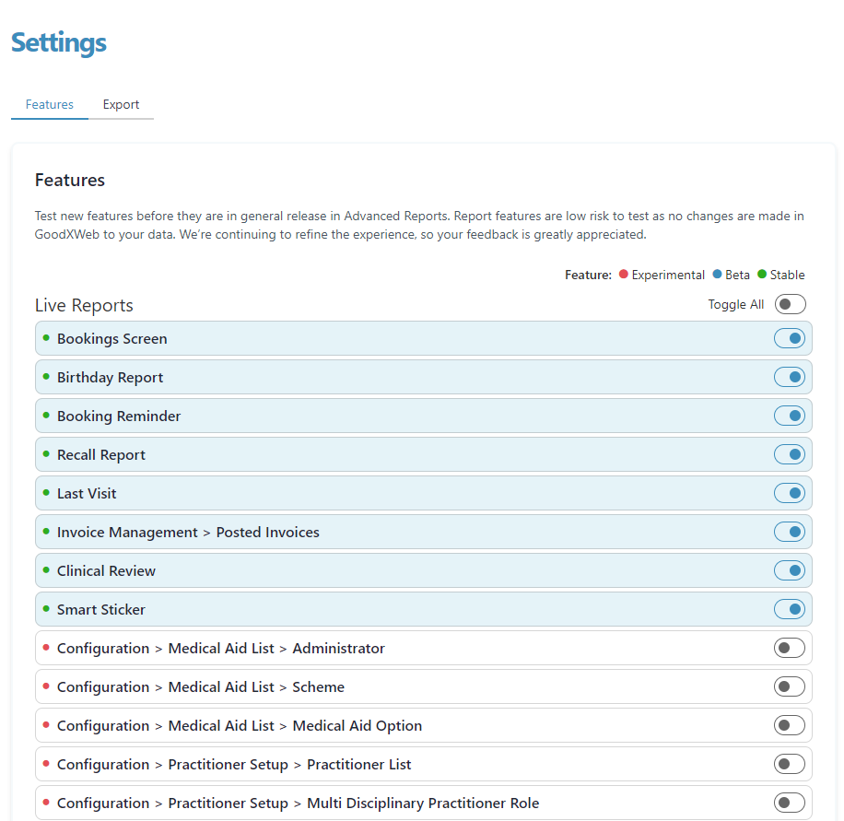This screenshot has height=821, width=844.
Task: Enable Multi Disciplinary Practitioner Role toggle
Action: pyautogui.click(x=790, y=803)
